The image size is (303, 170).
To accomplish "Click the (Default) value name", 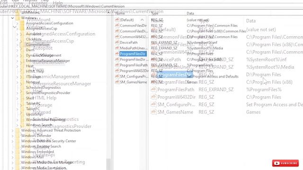I will pyautogui.click(x=127, y=20).
